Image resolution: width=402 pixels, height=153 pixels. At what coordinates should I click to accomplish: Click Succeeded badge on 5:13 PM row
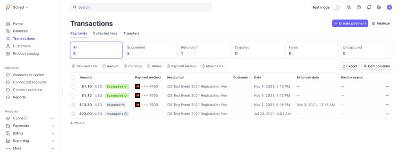pos(117,87)
